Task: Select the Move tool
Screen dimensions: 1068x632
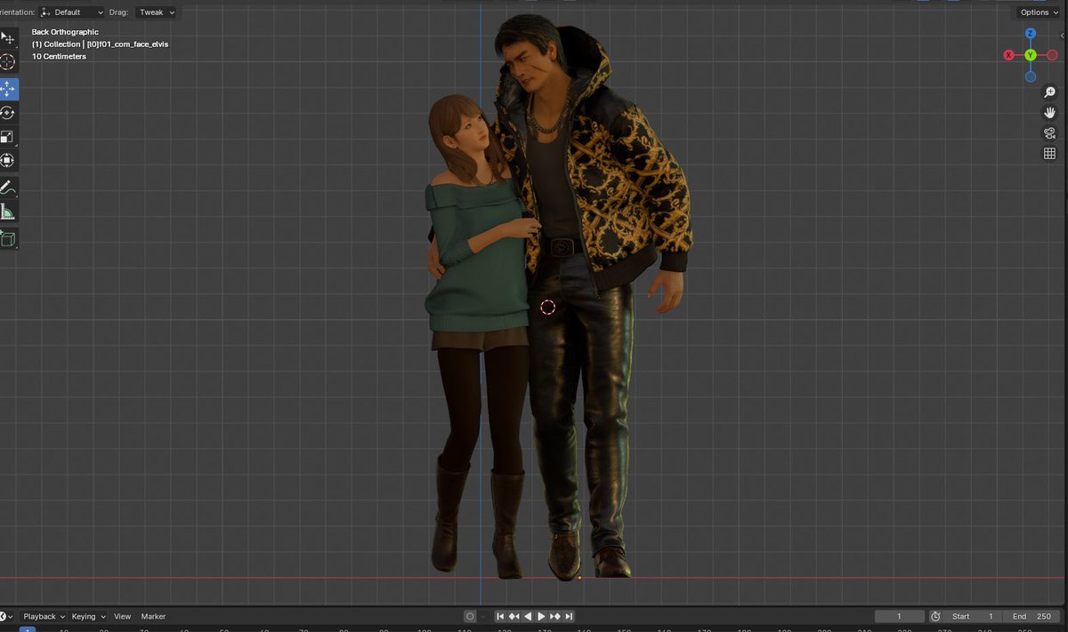Action: click(x=7, y=89)
